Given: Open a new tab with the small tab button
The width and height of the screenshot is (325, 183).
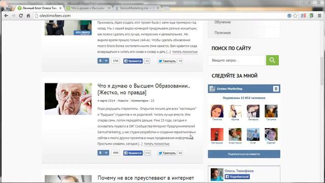Looking at the screenshot, I should (x=166, y=8).
